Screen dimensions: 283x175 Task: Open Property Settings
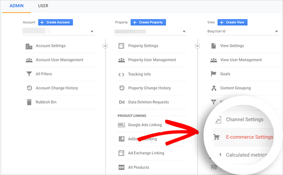tap(143, 46)
